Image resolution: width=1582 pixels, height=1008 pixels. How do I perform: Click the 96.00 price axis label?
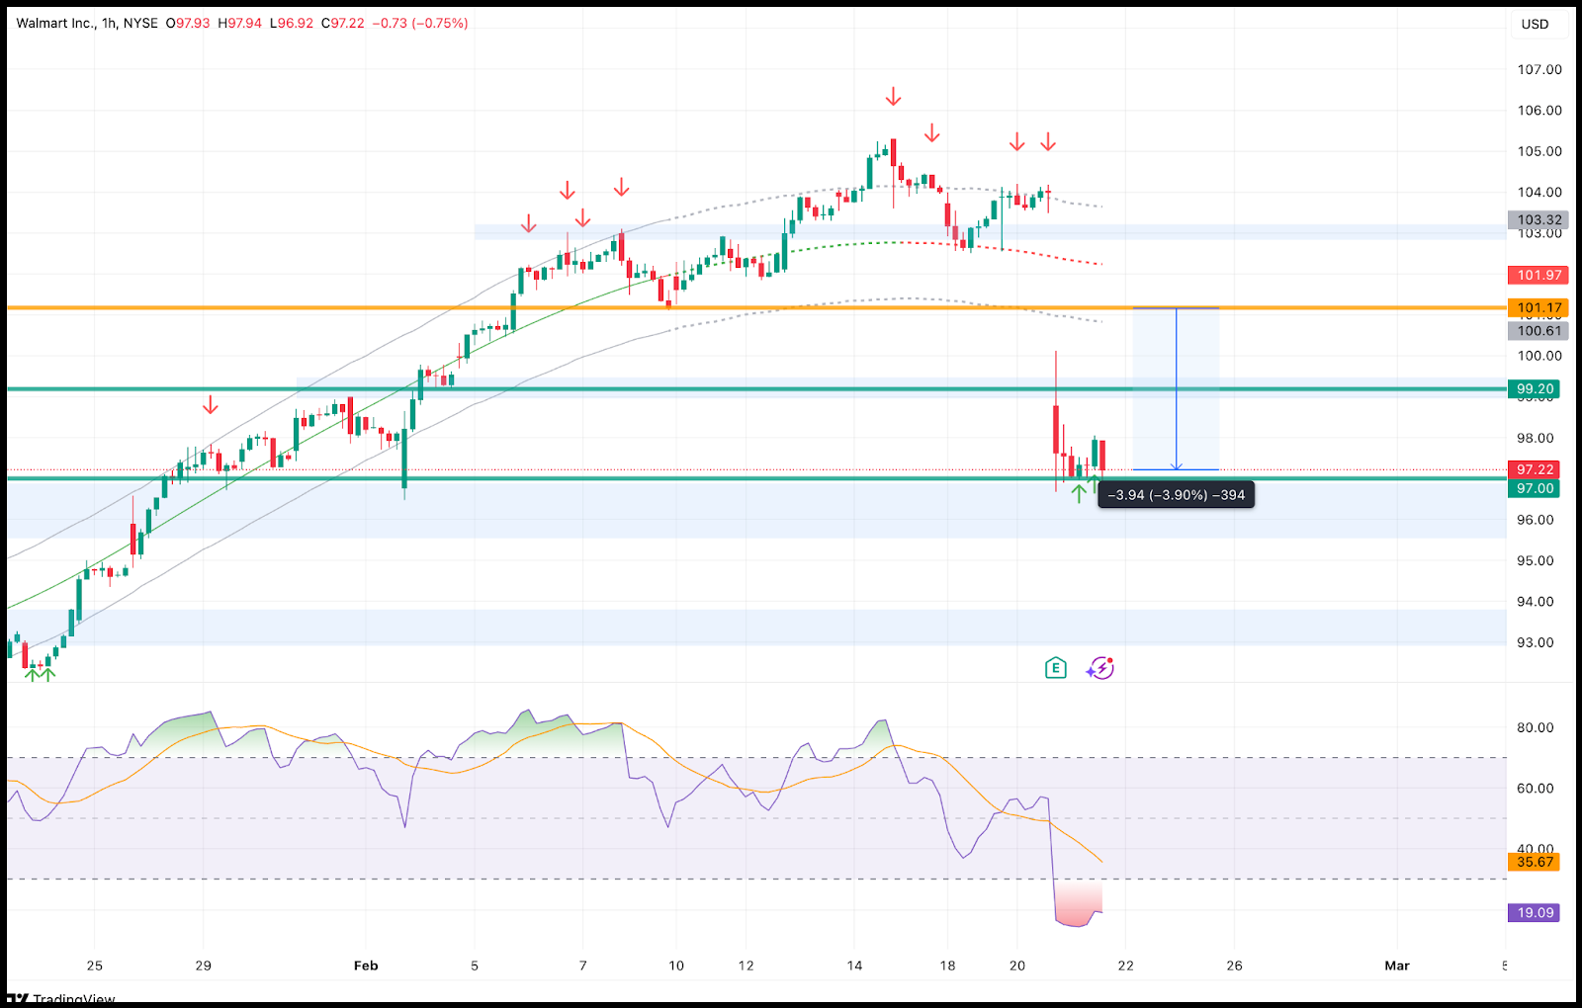(x=1536, y=520)
